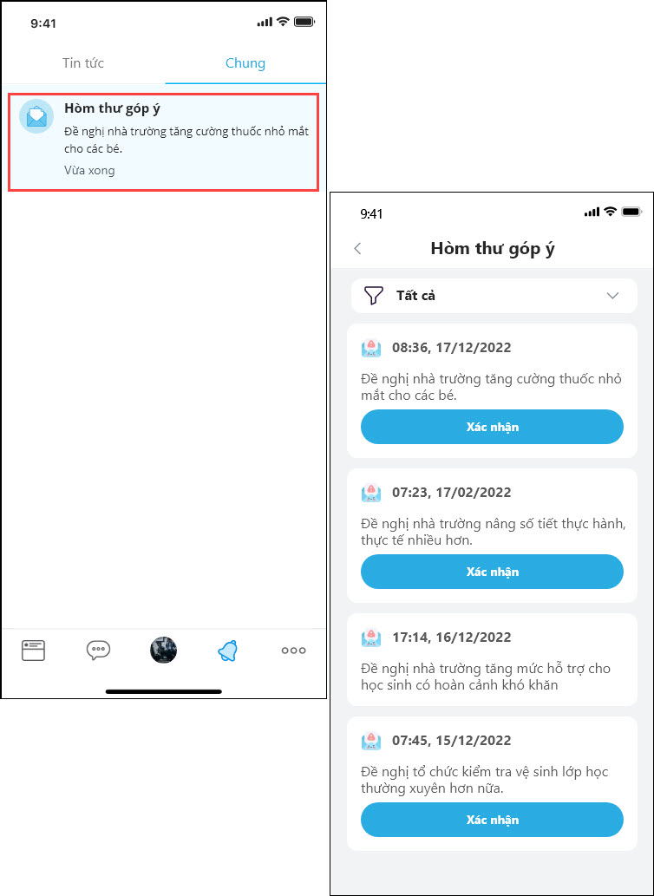Go back using the arrow beside Hòm thư góp ý

(x=357, y=249)
